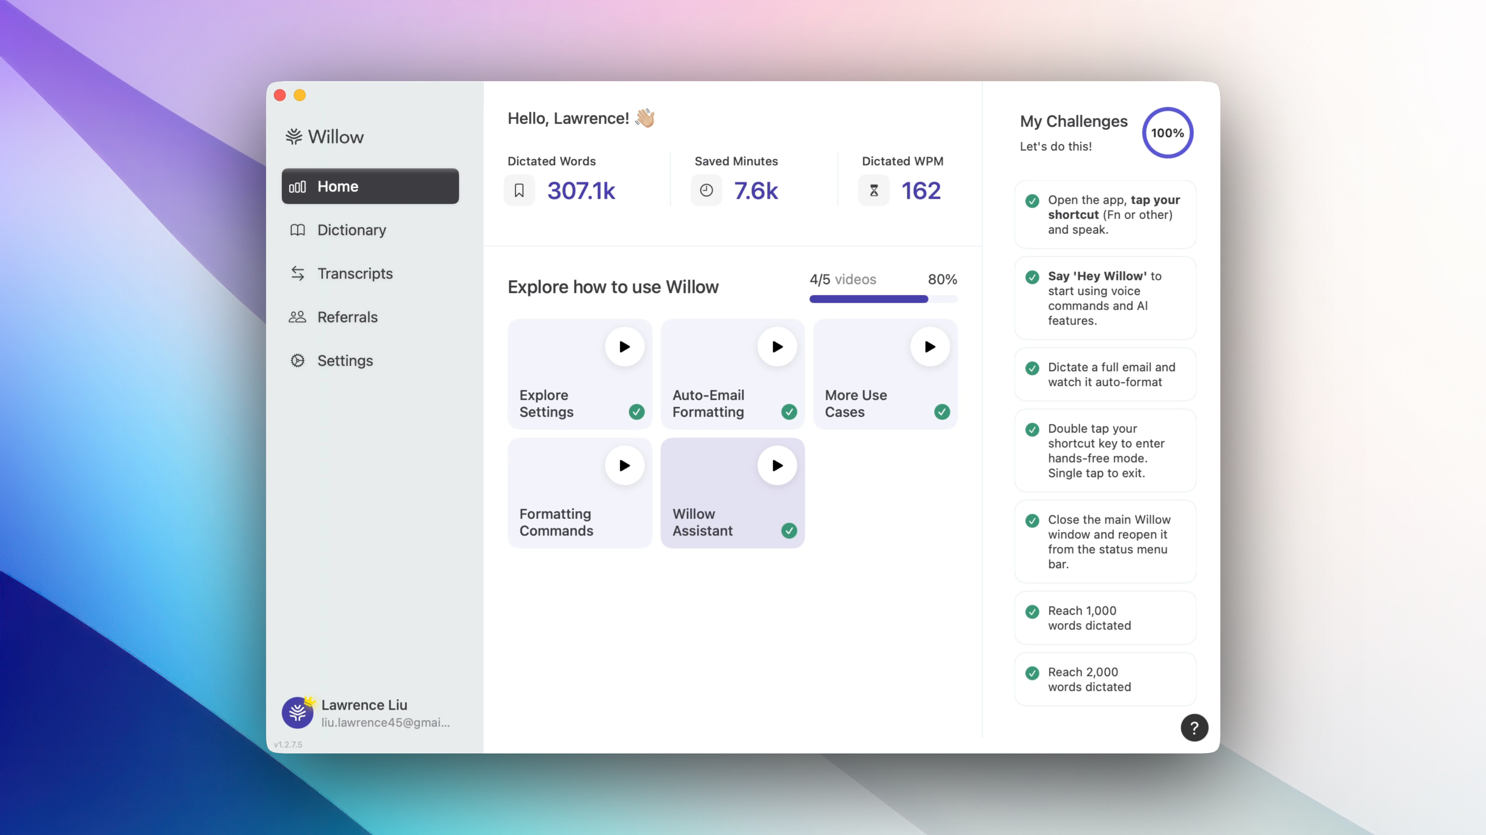
Task: Click the Willow Assistant completed checkmark
Action: click(789, 530)
